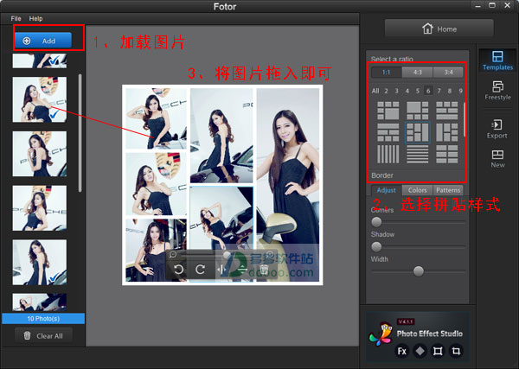The height and width of the screenshot is (369, 519).
Task: Choose the two-by-three grid template
Action: tap(446, 154)
